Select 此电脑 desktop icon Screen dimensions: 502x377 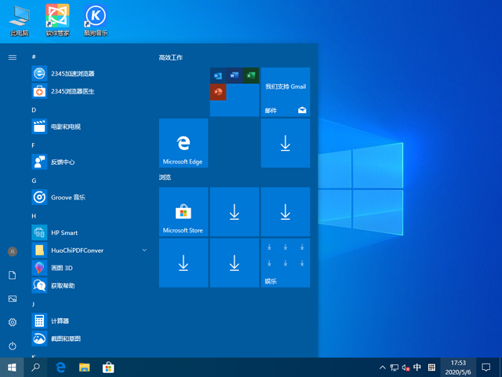pyautogui.click(x=20, y=21)
